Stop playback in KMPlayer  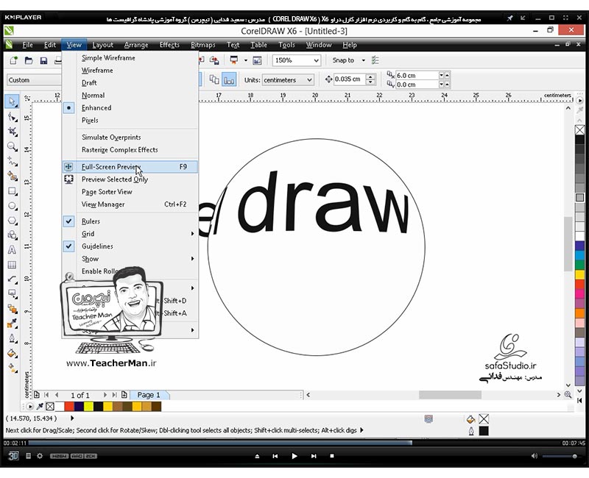(332, 456)
